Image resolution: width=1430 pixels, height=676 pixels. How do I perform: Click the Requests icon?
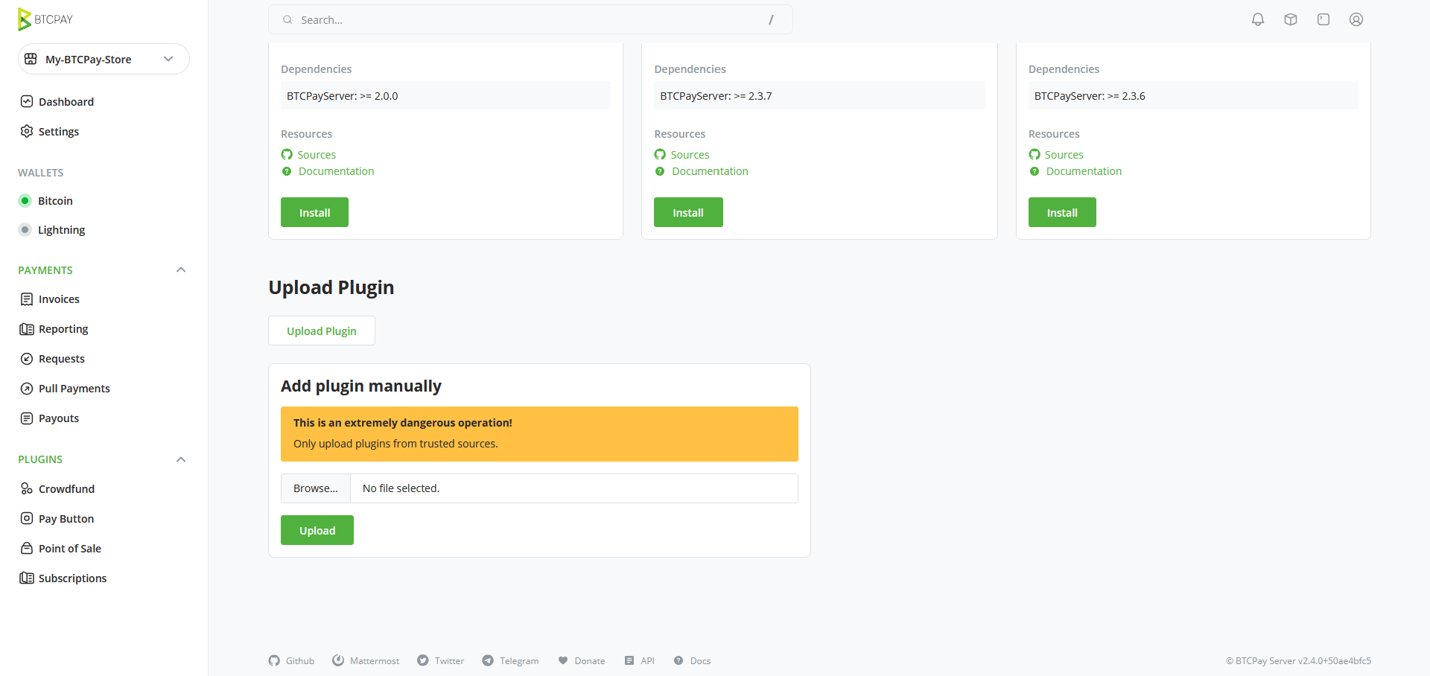[x=27, y=358]
